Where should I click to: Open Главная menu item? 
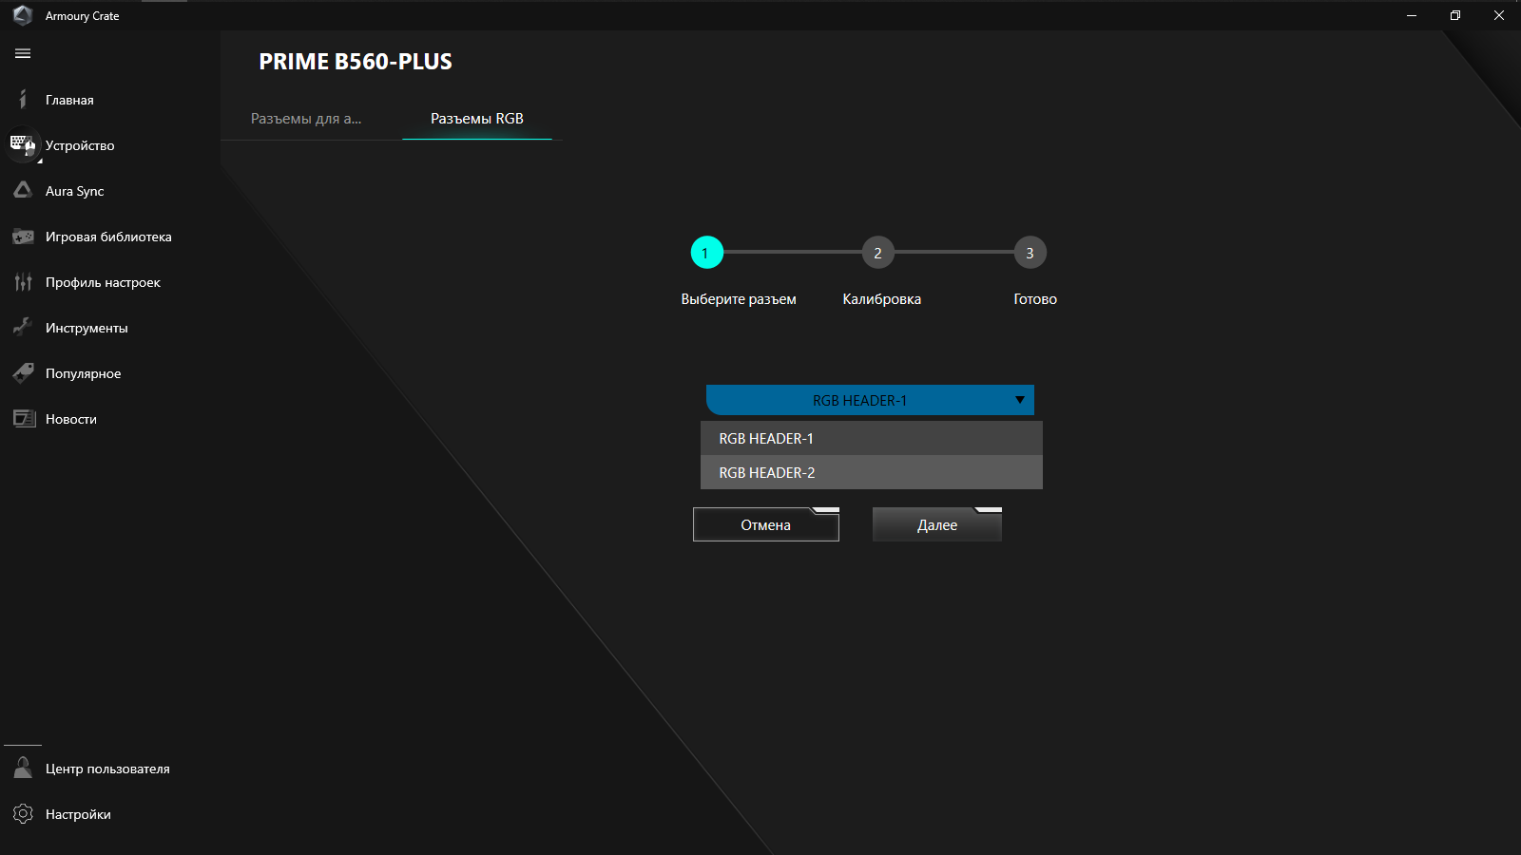pos(69,100)
